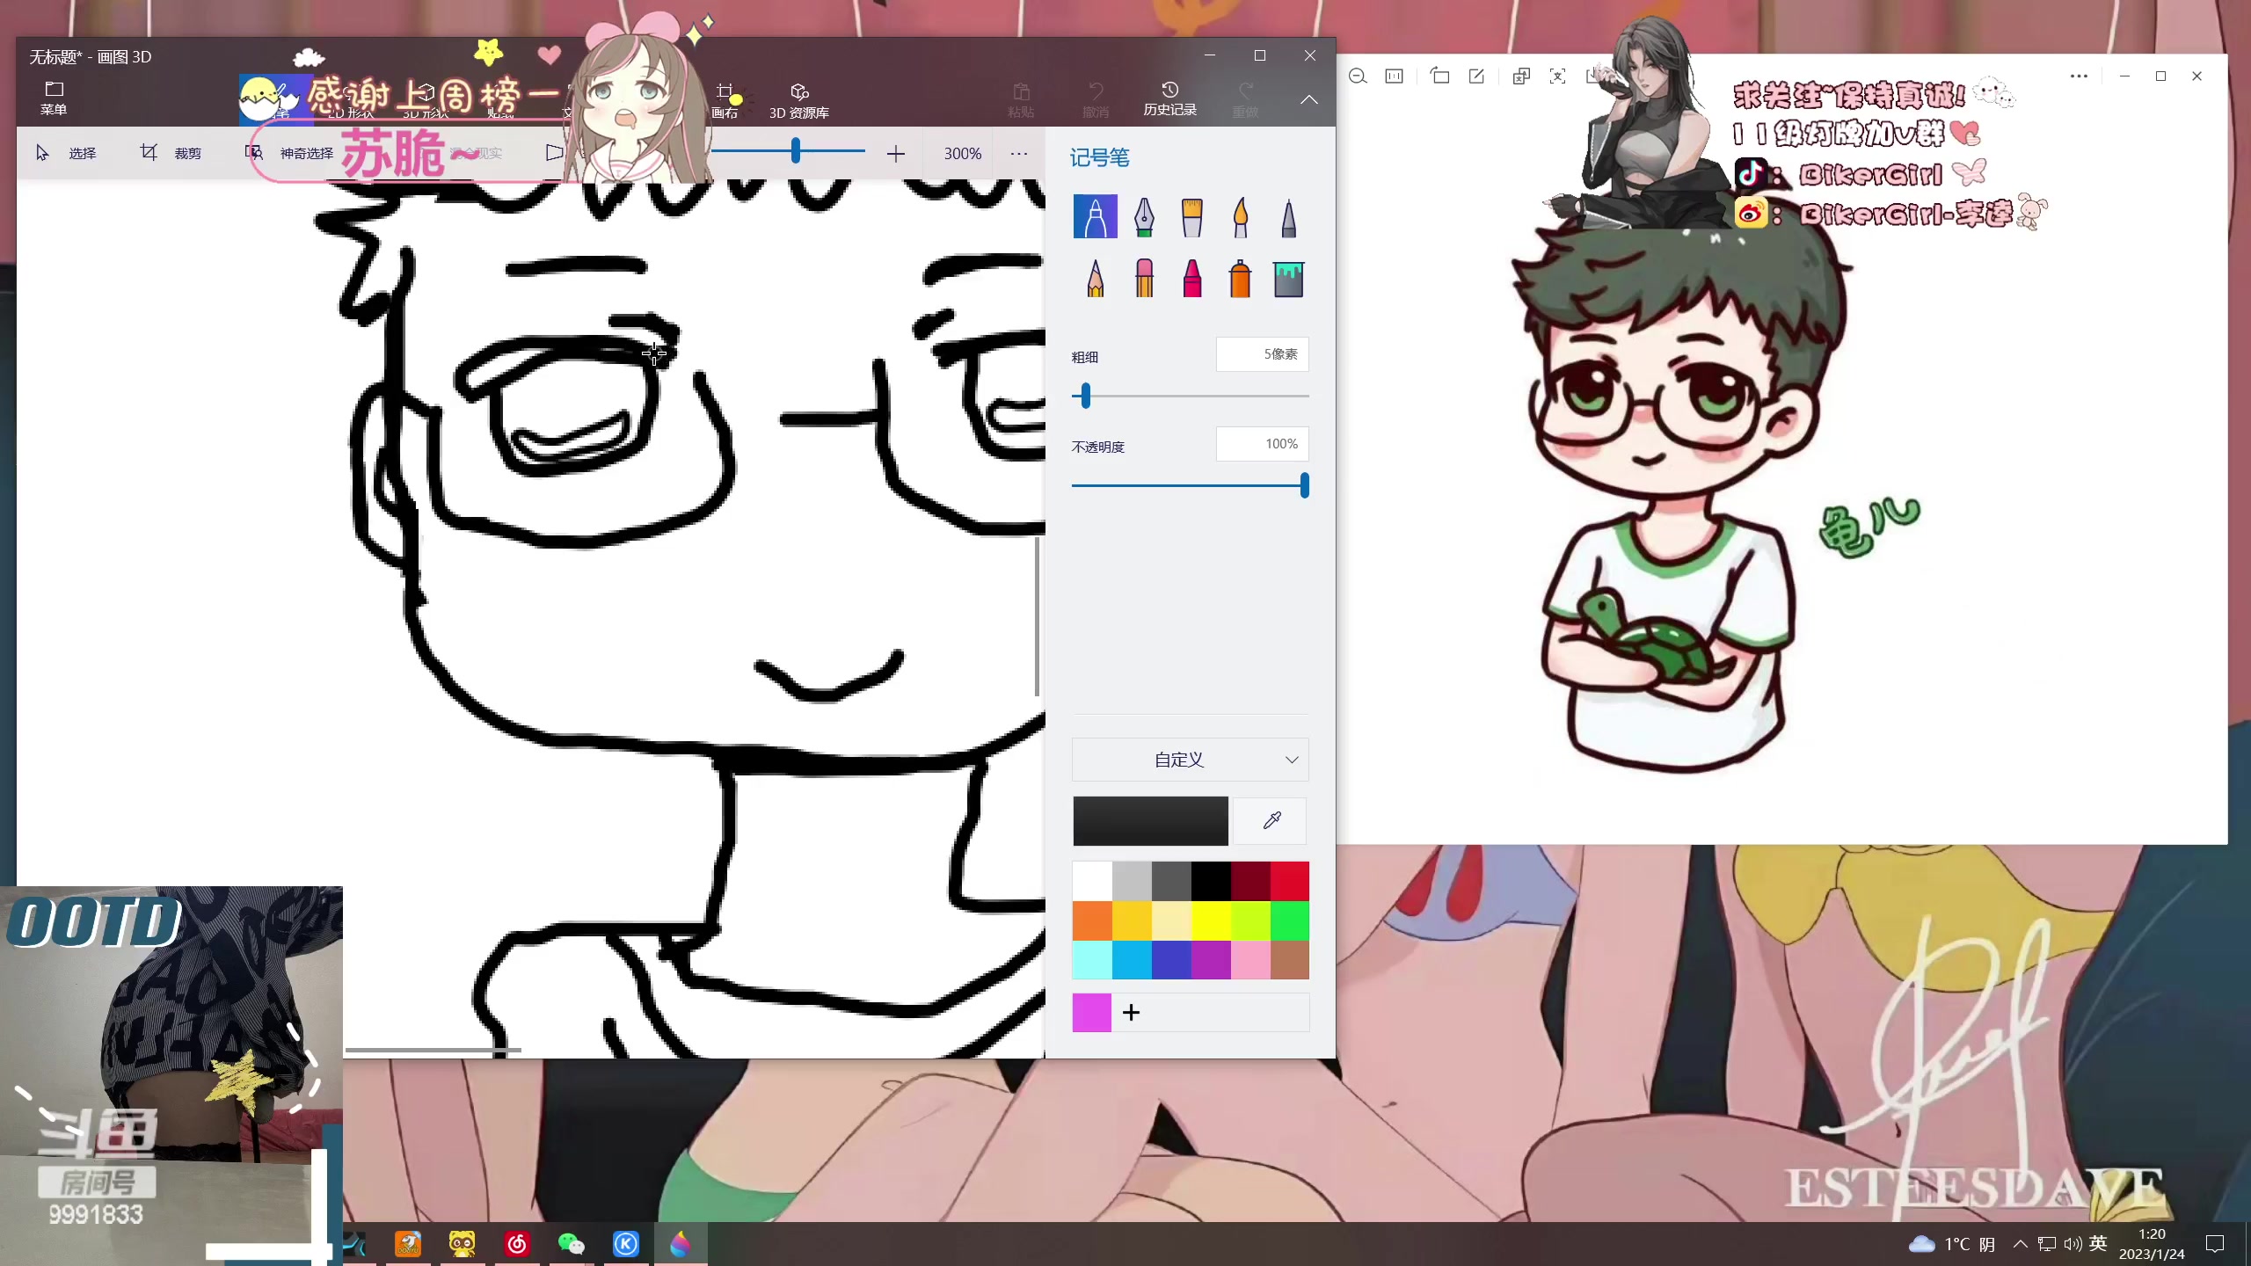The height and width of the screenshot is (1266, 2251).
Task: Click the text recognition icon in viewer
Action: tap(1557, 76)
